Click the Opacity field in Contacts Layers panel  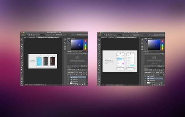coord(161,72)
